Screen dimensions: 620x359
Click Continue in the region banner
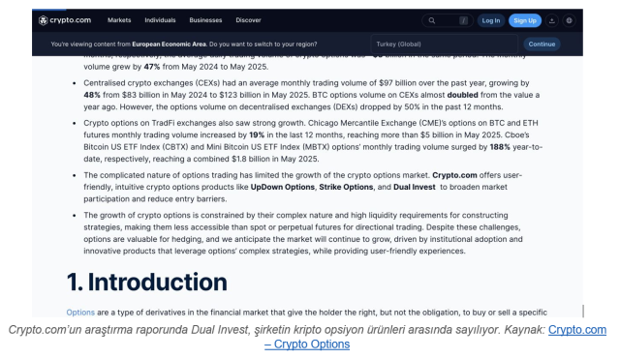click(x=542, y=45)
